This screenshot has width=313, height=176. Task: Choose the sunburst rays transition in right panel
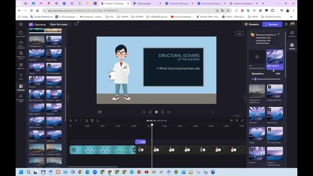point(257,113)
